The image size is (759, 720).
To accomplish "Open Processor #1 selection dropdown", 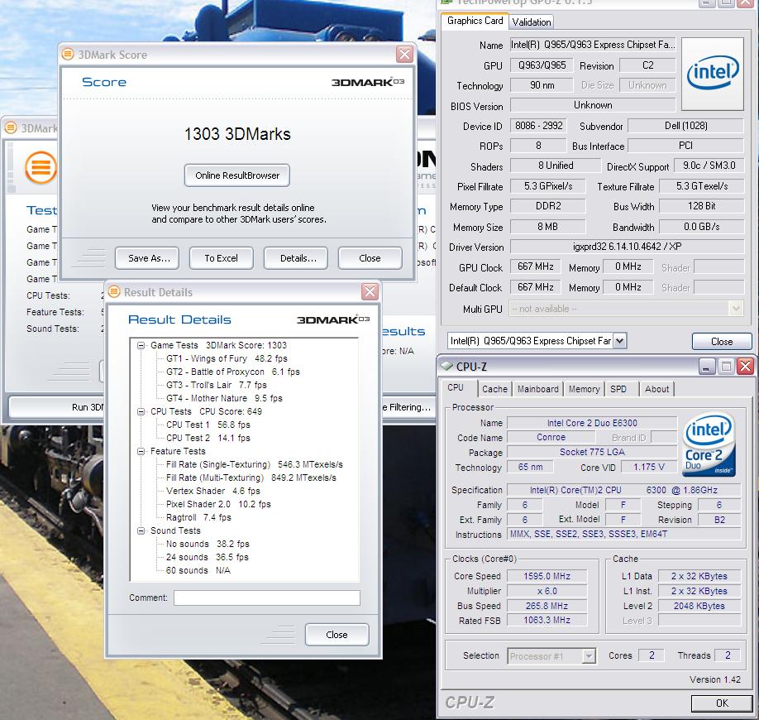I will click(589, 656).
